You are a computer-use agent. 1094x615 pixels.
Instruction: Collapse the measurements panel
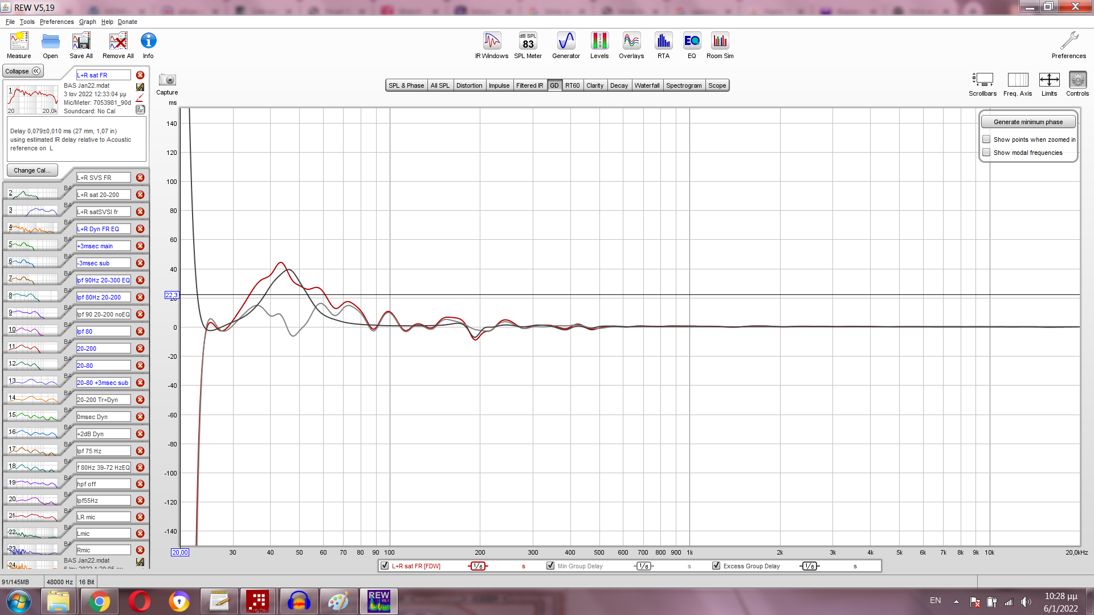pyautogui.click(x=23, y=71)
